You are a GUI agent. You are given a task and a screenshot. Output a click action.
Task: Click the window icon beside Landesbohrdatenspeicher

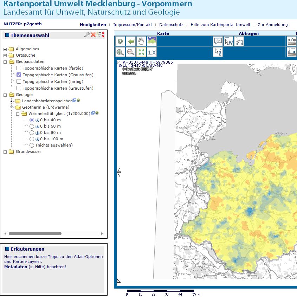[x=75, y=100]
